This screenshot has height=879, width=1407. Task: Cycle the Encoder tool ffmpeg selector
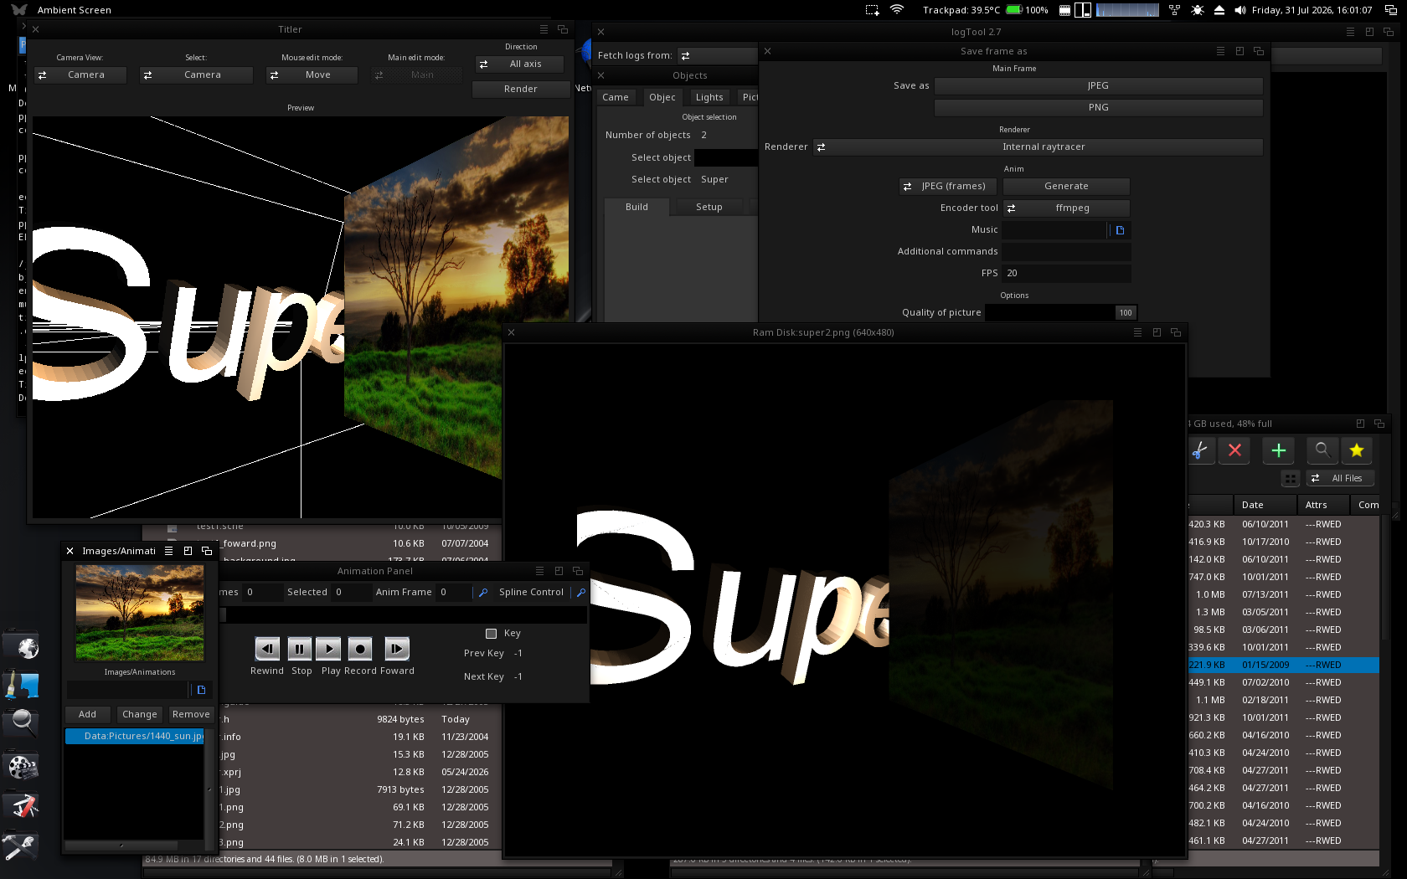coord(1066,208)
